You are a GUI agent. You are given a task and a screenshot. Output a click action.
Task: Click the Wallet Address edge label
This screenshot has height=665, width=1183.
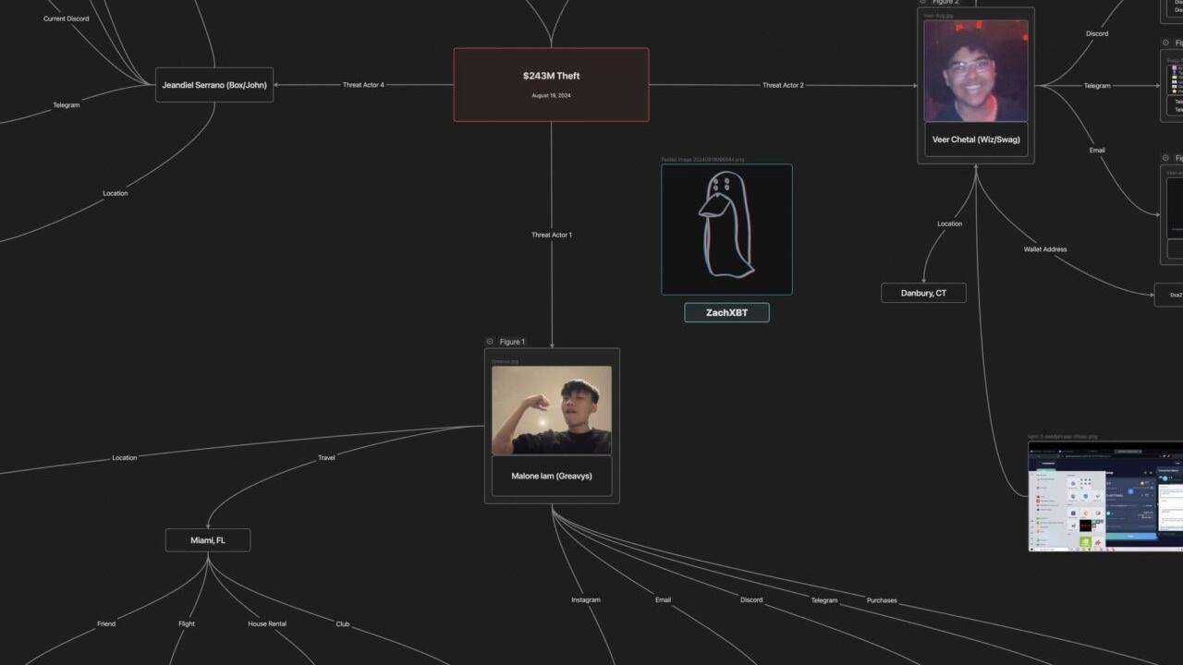pyautogui.click(x=1045, y=249)
